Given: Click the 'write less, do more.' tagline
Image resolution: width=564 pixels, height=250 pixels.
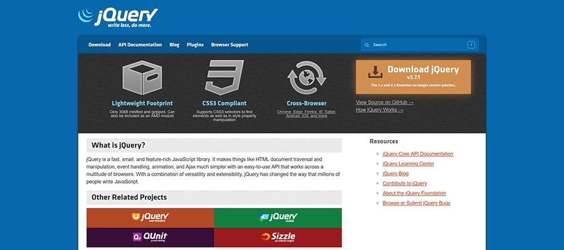Looking at the screenshot, I should [x=130, y=26].
